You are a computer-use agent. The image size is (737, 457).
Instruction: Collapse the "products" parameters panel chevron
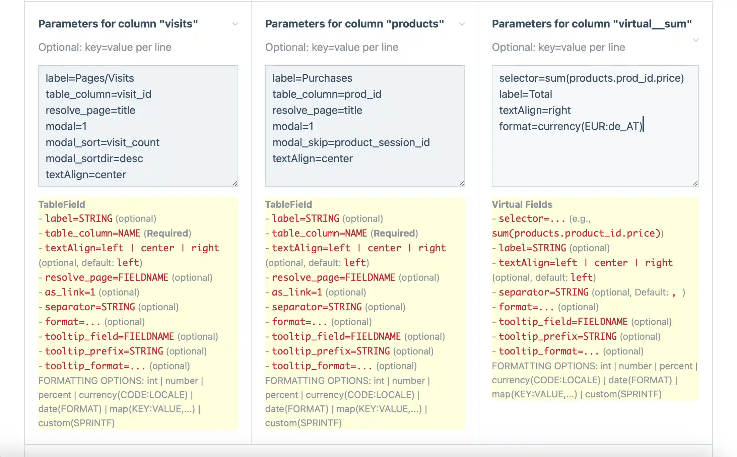462,24
